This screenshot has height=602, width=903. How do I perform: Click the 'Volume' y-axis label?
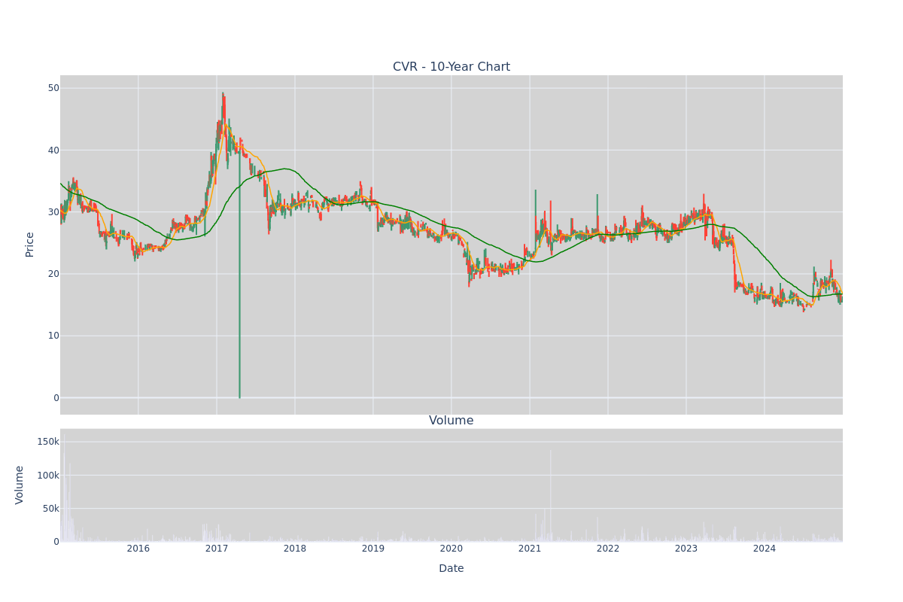click(20, 485)
